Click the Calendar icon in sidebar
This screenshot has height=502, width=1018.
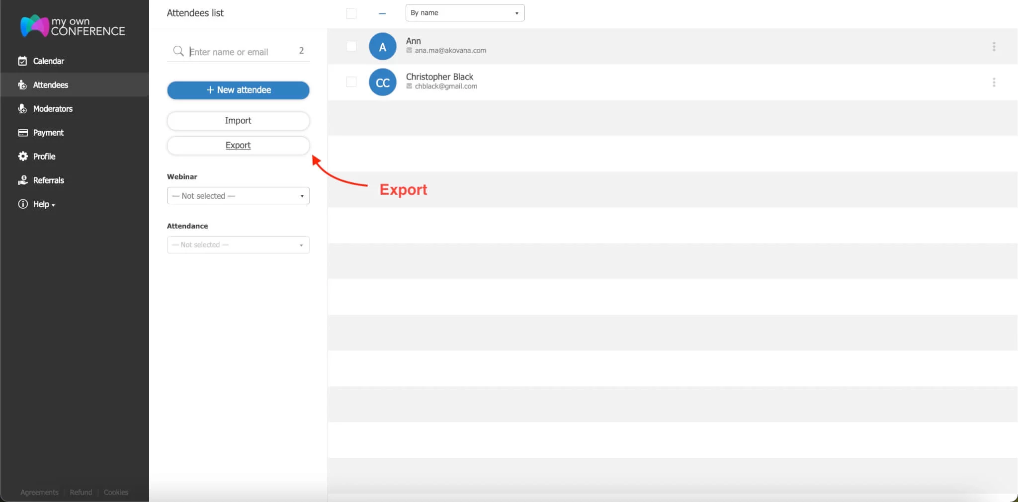(22, 61)
